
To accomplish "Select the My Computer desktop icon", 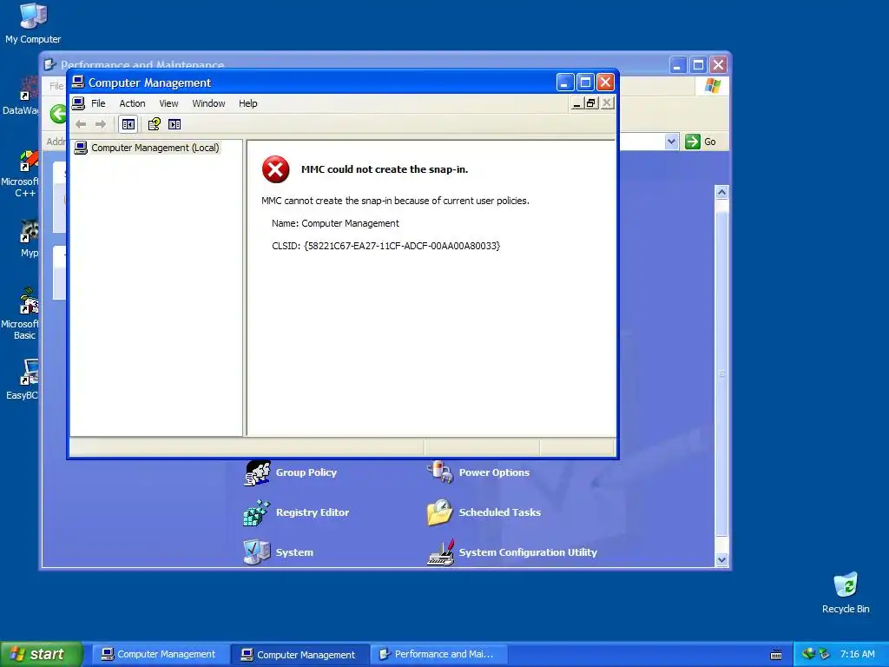I will (33, 23).
